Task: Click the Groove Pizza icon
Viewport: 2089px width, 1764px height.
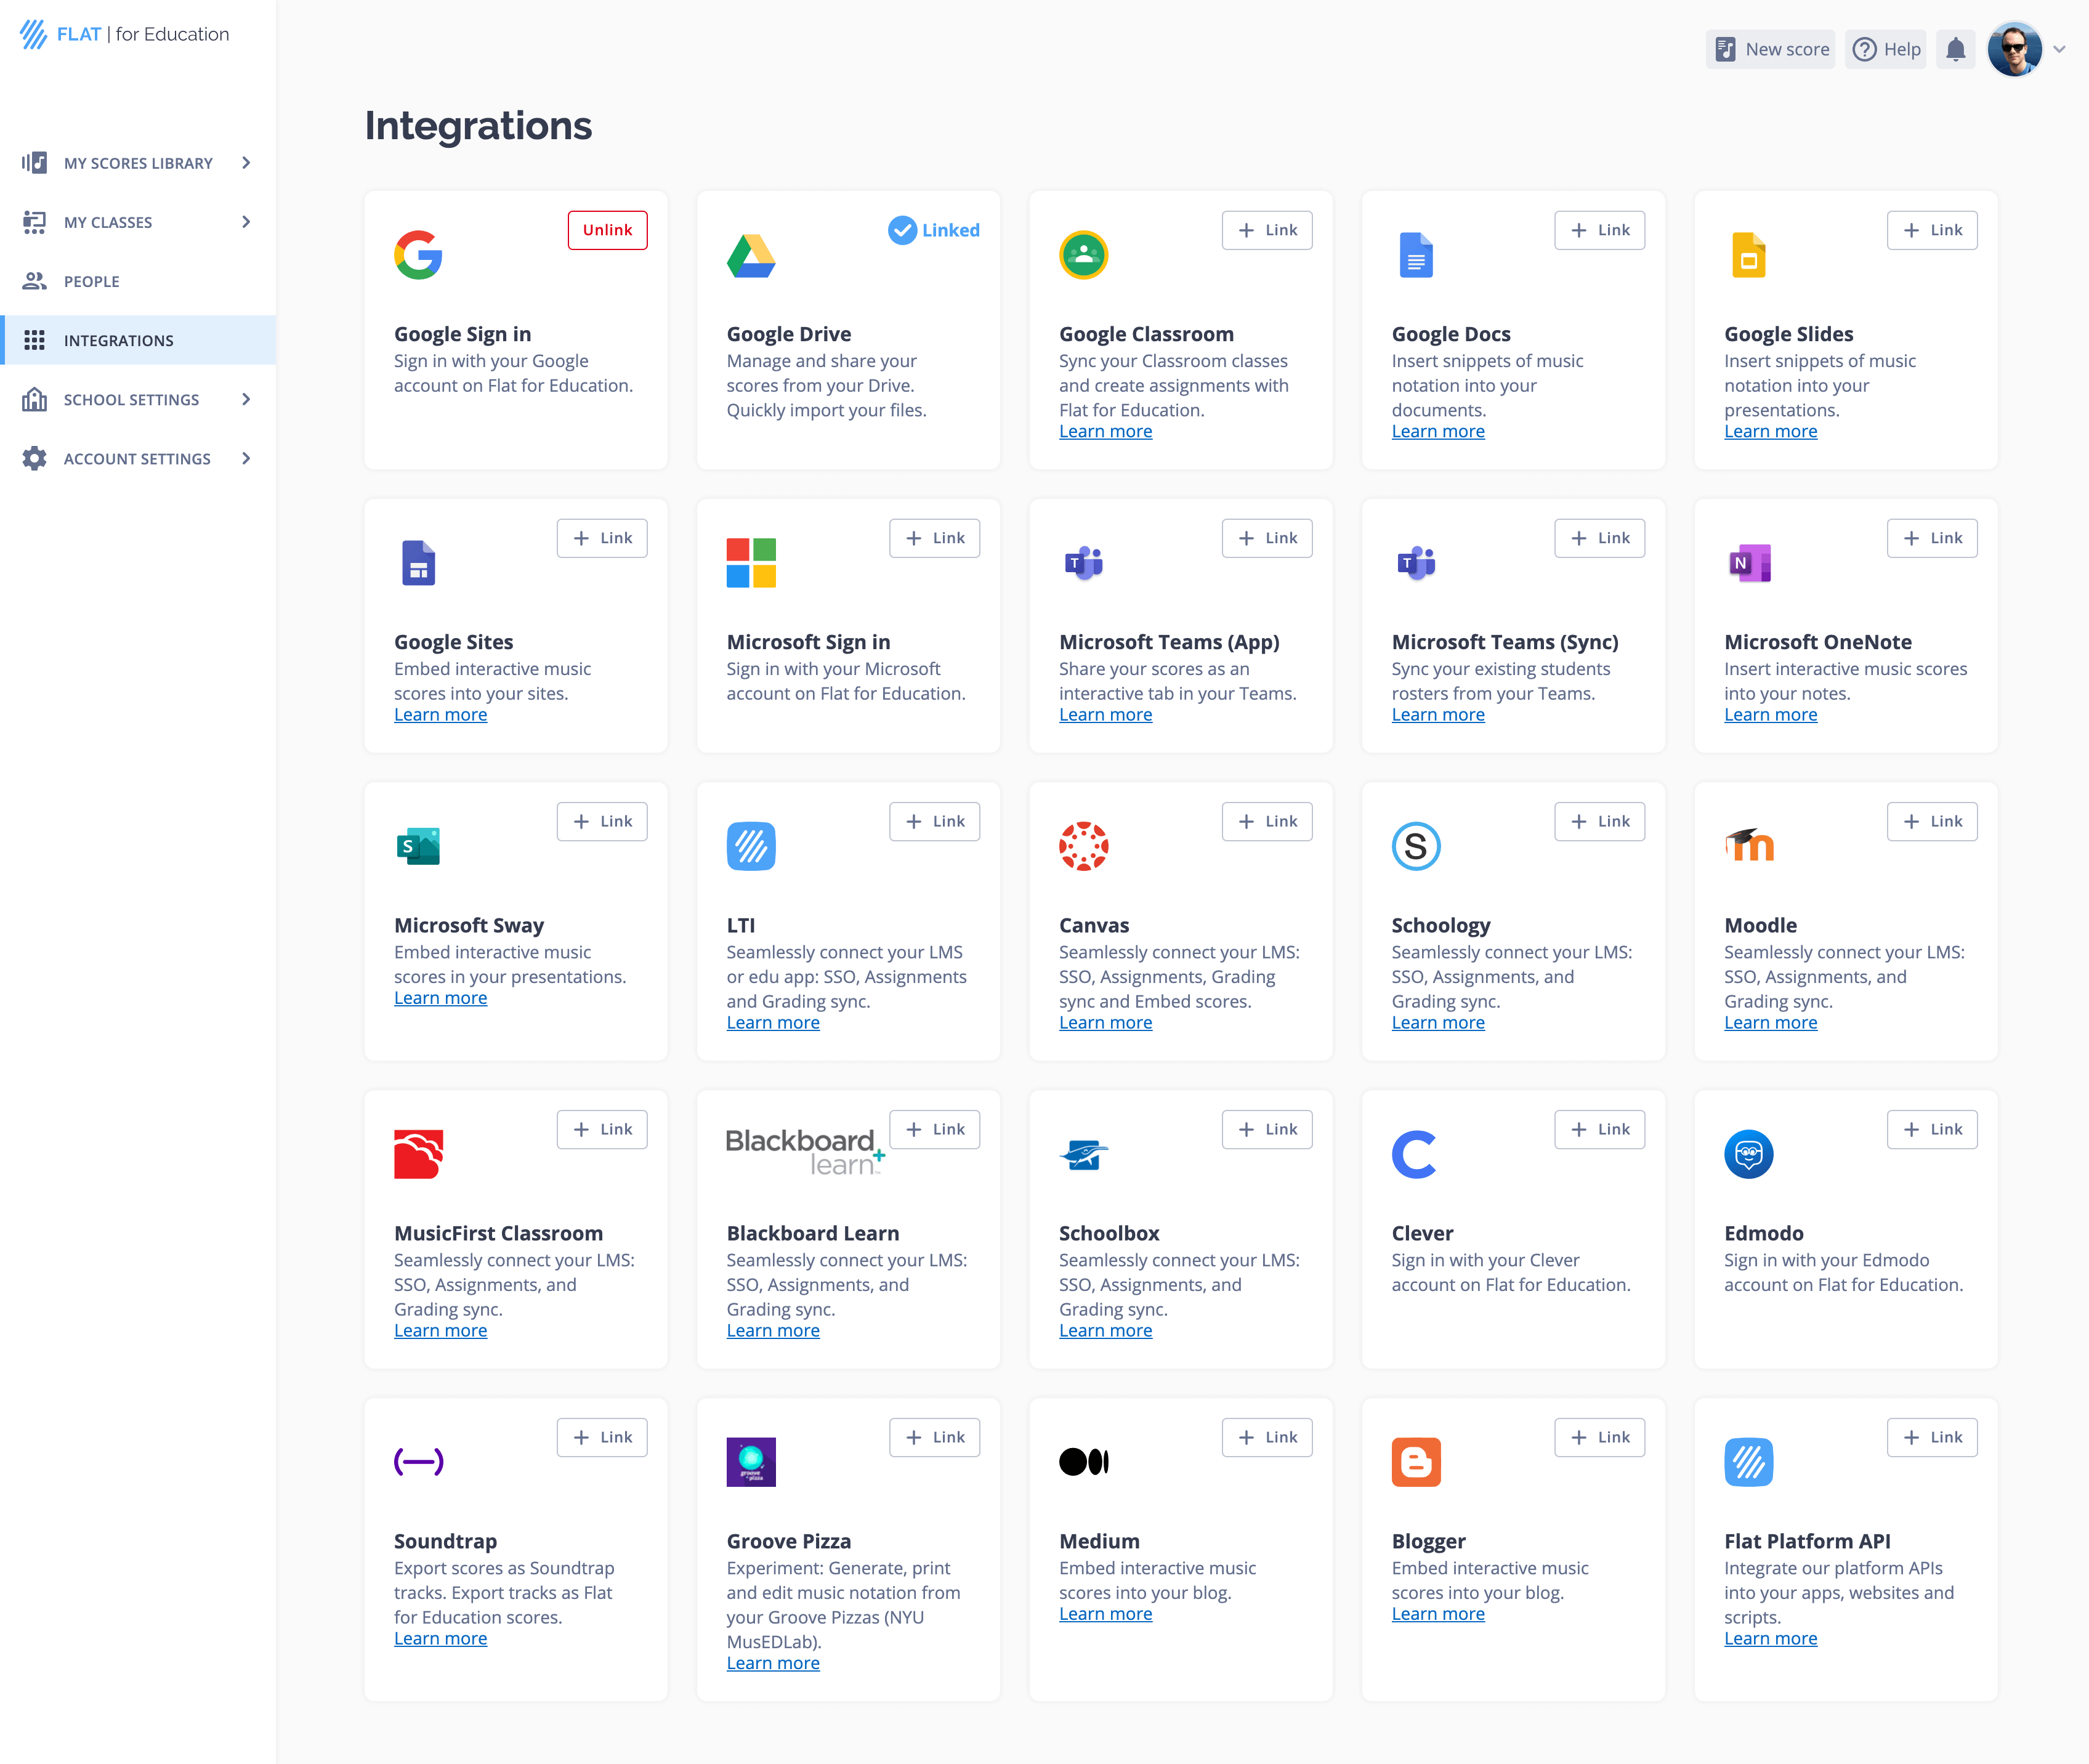Action: [x=751, y=1462]
